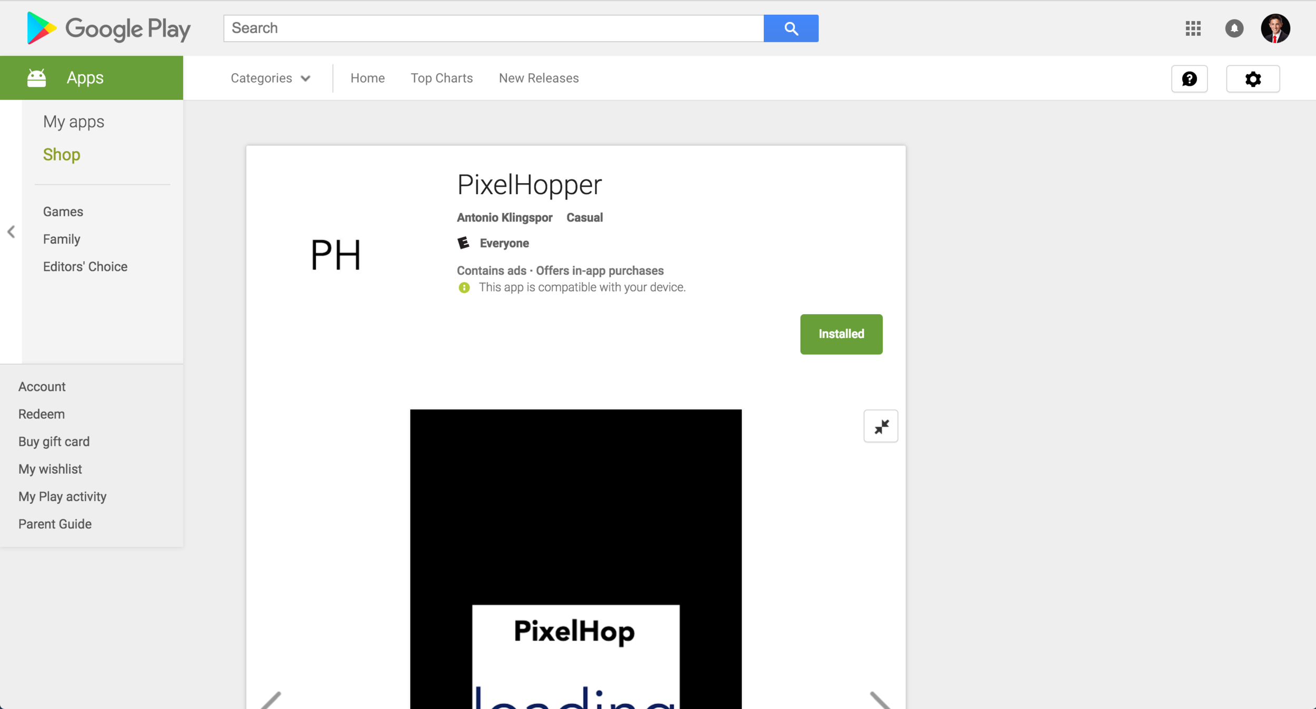
Task: Open Editors' Choice link
Action: tap(85, 266)
